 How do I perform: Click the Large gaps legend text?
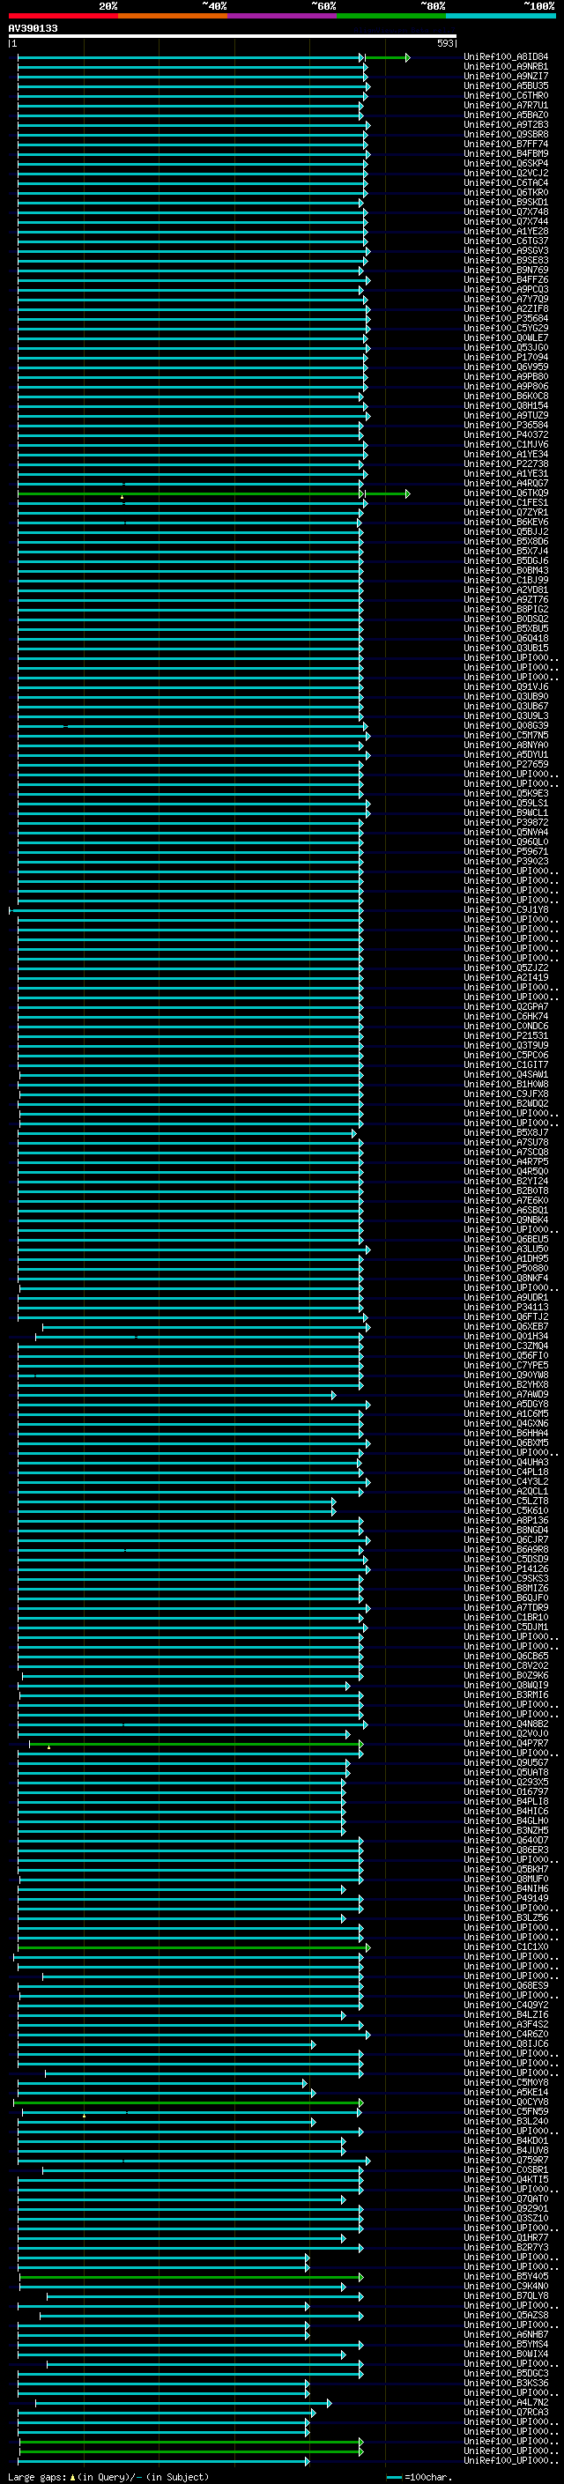(x=108, y=2476)
